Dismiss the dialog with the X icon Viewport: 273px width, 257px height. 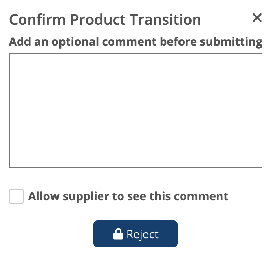pyautogui.click(x=257, y=18)
